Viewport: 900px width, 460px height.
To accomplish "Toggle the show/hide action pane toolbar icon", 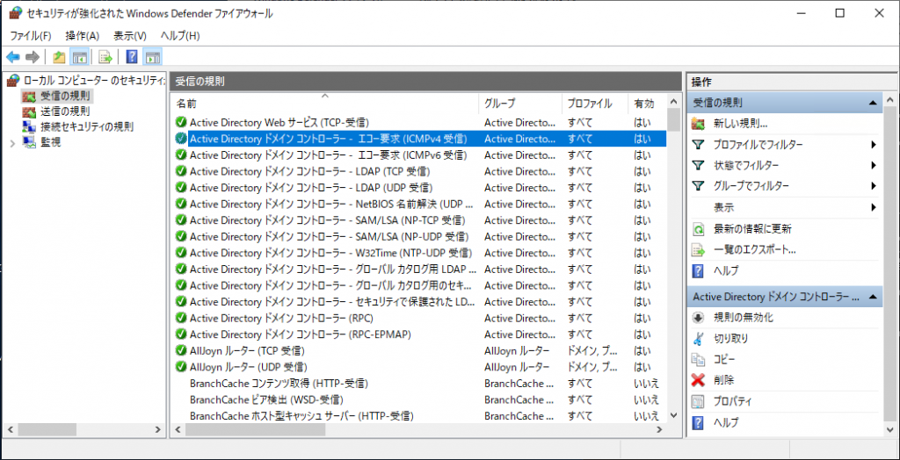I will click(x=152, y=57).
